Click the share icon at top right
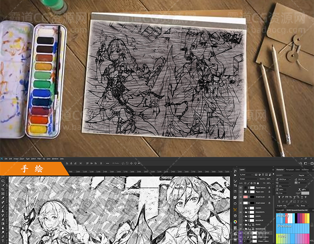Screen dimensions: 314x244 tap(312, 163)
